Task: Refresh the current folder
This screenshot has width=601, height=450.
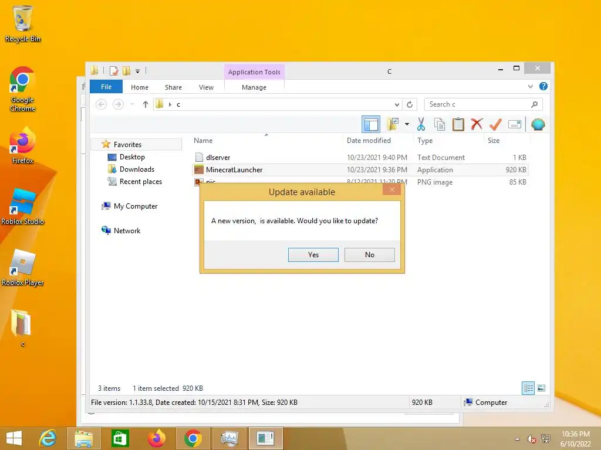Action: point(409,104)
